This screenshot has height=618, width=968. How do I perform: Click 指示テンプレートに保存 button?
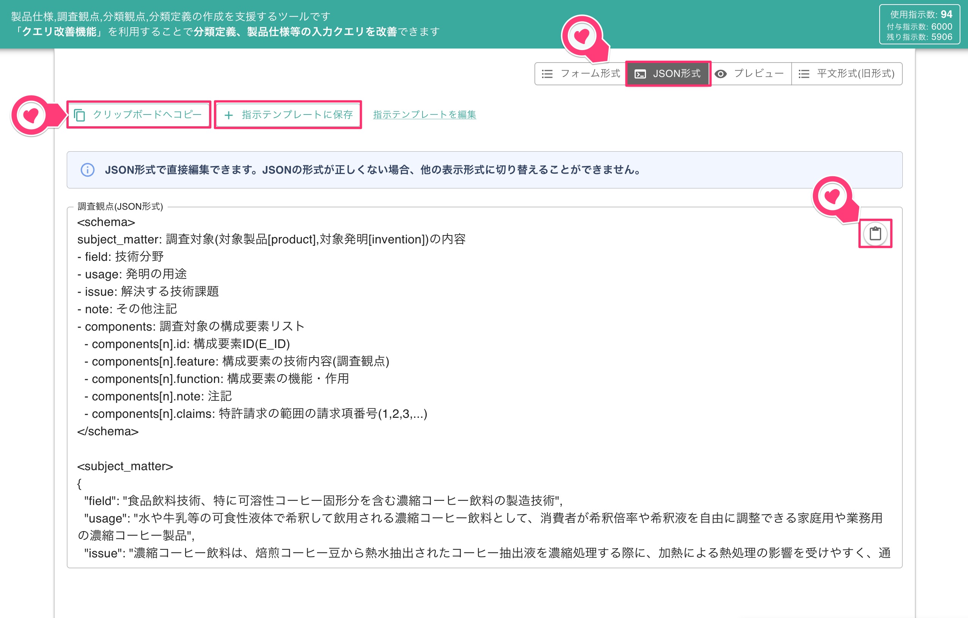pos(288,115)
